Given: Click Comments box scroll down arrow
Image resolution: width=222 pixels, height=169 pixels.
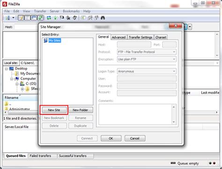Looking at the screenshot, I should coord(174,122).
